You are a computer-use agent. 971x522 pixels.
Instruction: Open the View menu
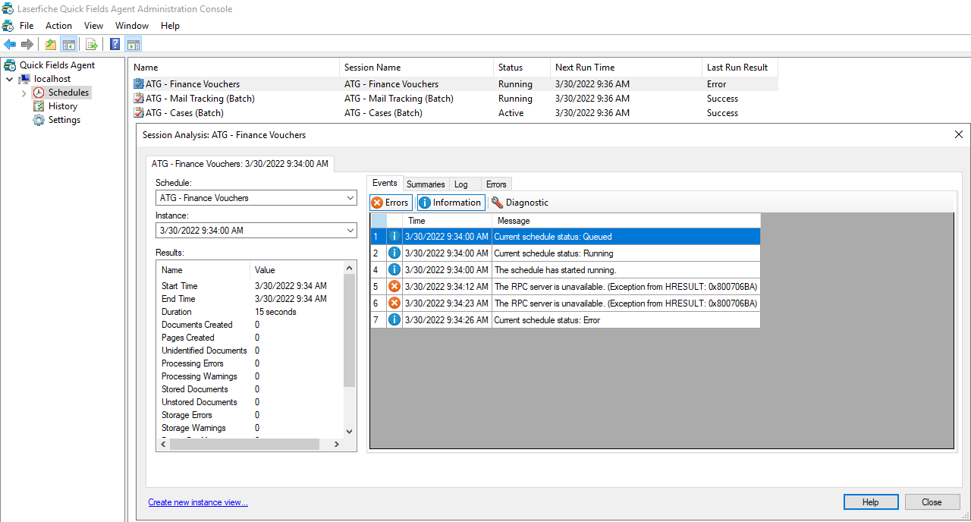pyautogui.click(x=93, y=26)
